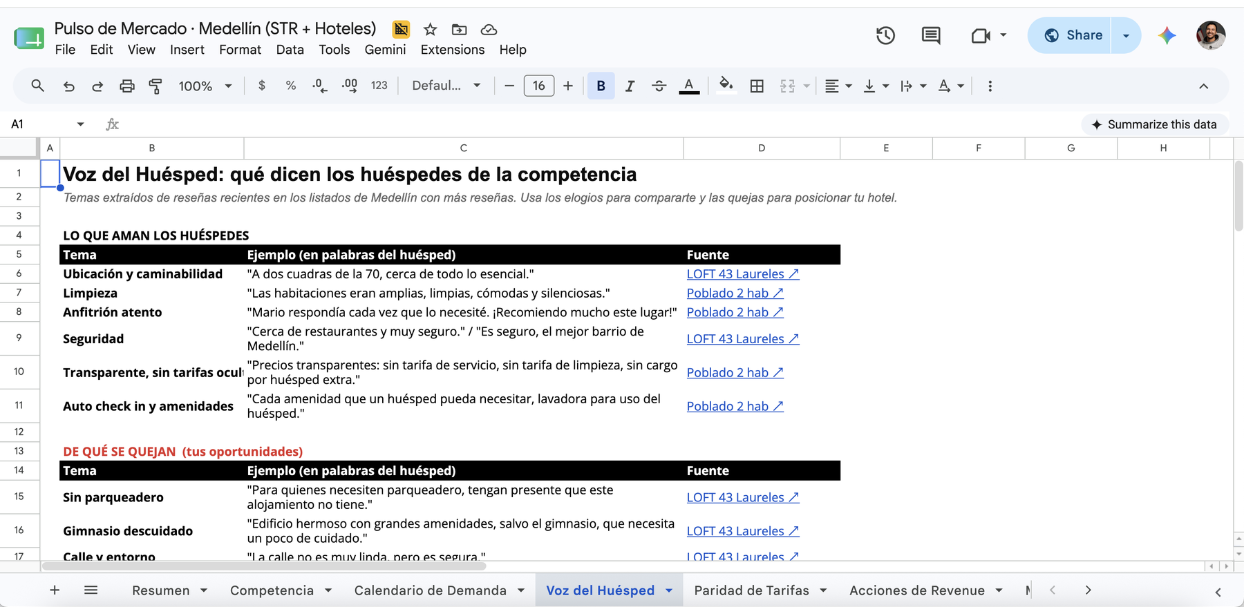Hide the menus with collapse chevron

pos(1203,86)
